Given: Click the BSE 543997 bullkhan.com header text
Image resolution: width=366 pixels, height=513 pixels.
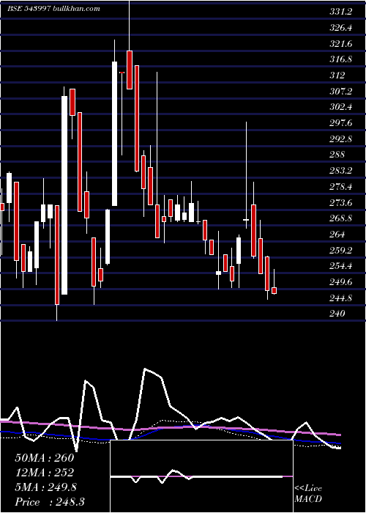Looking at the screenshot, I should click(x=54, y=9).
